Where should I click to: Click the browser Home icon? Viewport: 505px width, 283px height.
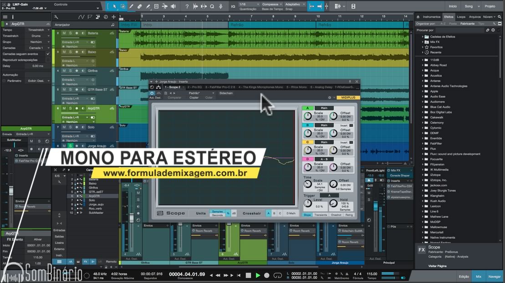418,17
